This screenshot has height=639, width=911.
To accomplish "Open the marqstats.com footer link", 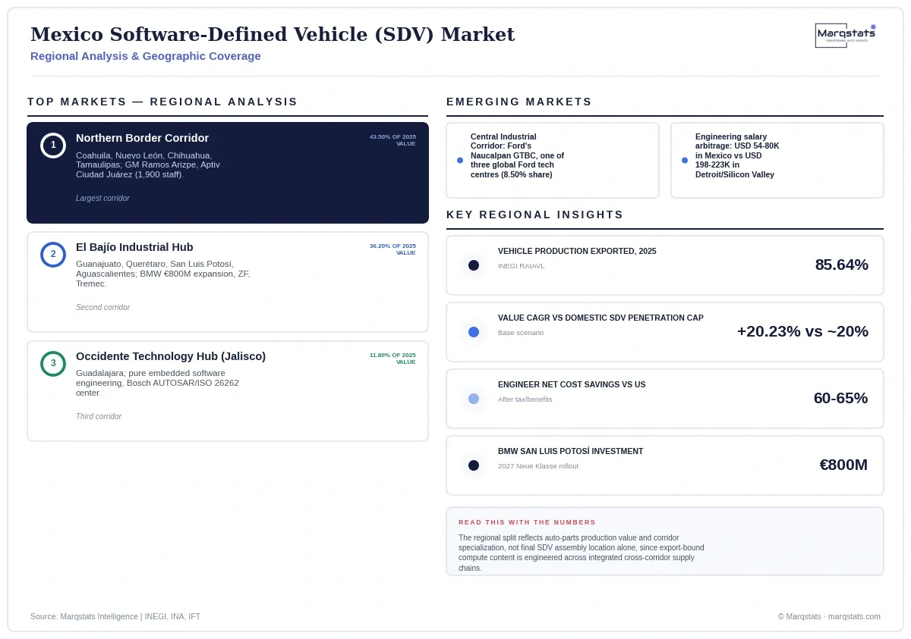I will tap(854, 616).
